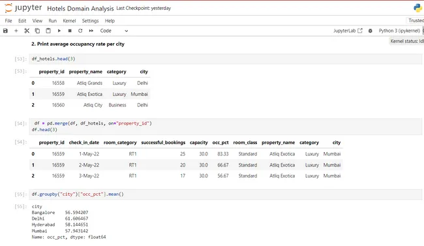Click property_name header in first table

pyautogui.click(x=85, y=72)
